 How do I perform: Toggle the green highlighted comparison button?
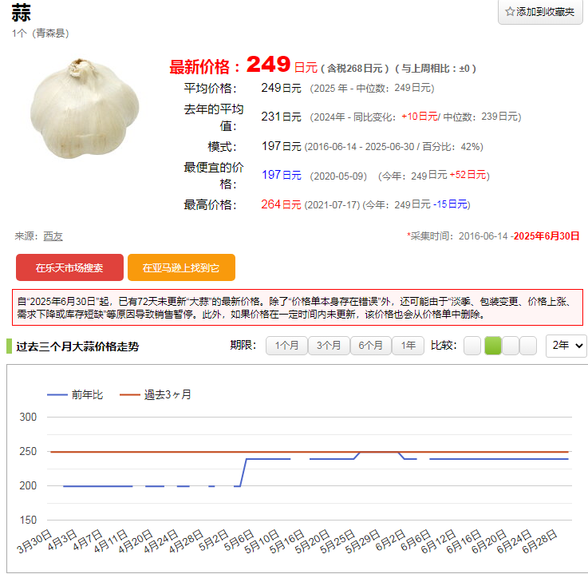(493, 346)
